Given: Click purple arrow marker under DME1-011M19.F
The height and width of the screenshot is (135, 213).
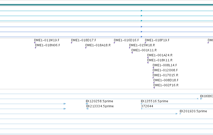Looking at the screenshot, I should pyautogui.click(x=35, y=43).
